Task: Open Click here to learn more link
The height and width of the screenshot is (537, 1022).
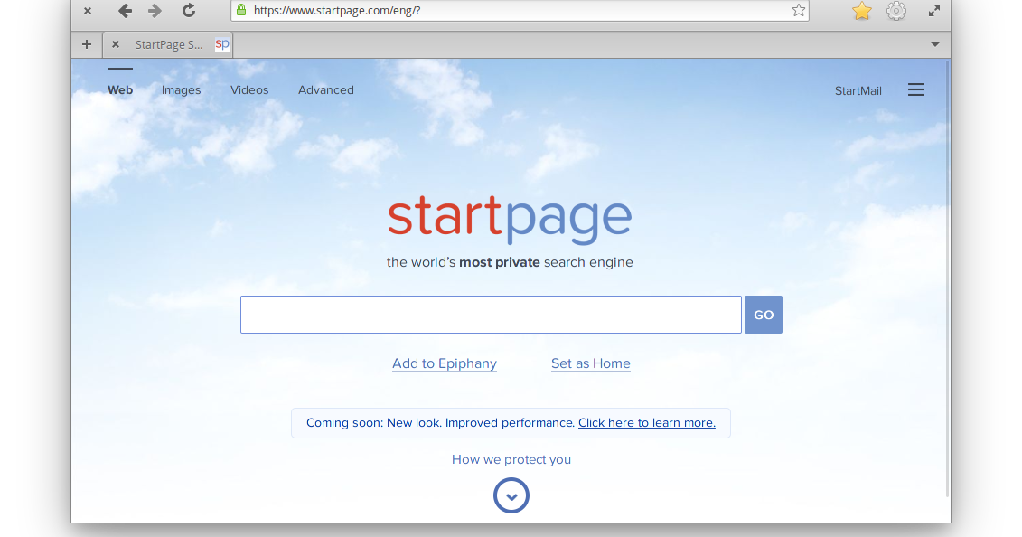Action: coord(647,422)
